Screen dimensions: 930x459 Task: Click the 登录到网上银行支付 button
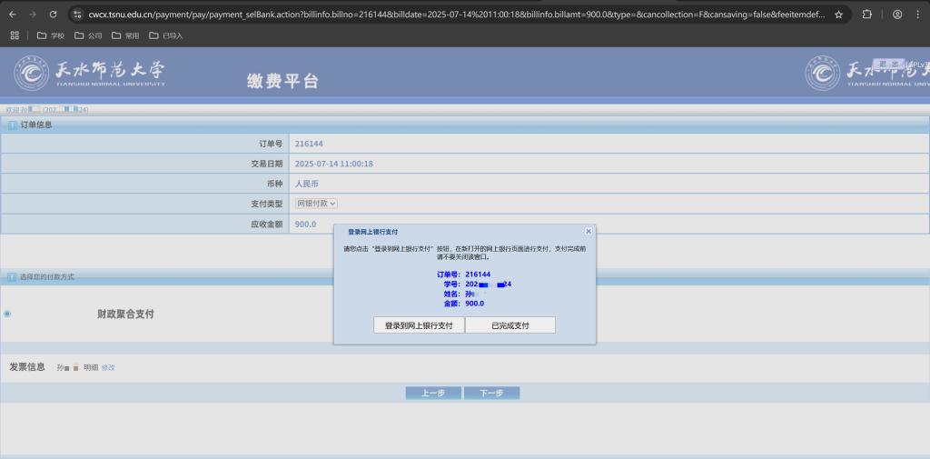coord(419,325)
